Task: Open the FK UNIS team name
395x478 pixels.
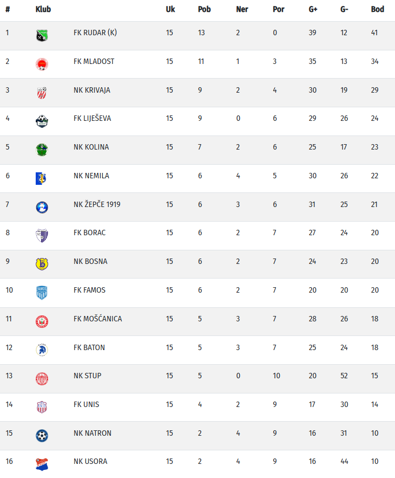Action: click(86, 404)
